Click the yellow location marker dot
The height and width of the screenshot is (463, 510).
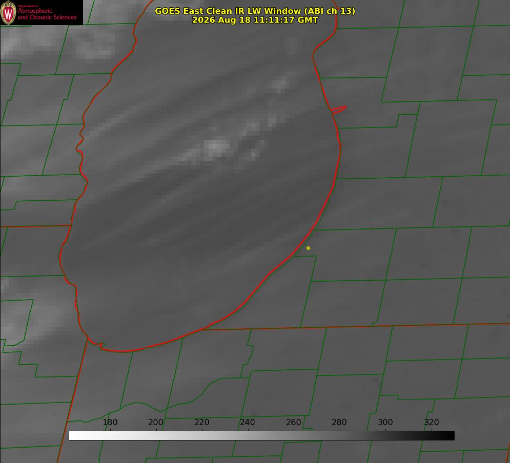click(x=309, y=248)
